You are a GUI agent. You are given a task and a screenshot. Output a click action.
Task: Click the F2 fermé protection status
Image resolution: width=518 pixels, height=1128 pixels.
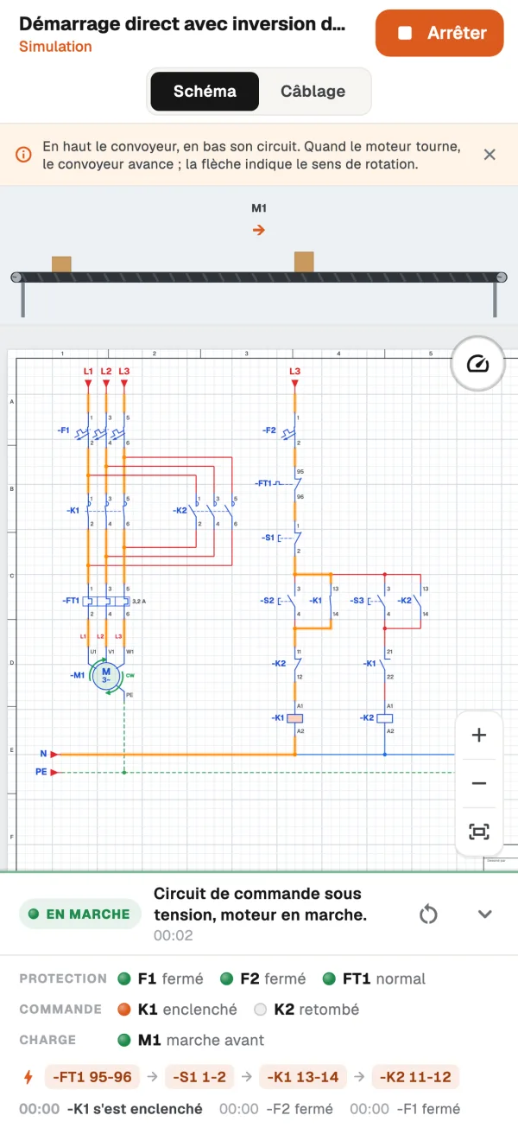[263, 978]
